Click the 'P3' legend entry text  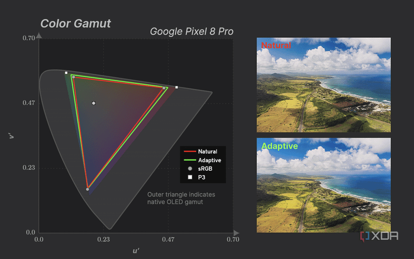pos(201,177)
